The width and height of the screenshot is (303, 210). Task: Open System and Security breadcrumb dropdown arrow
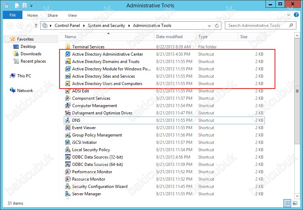click(129, 26)
